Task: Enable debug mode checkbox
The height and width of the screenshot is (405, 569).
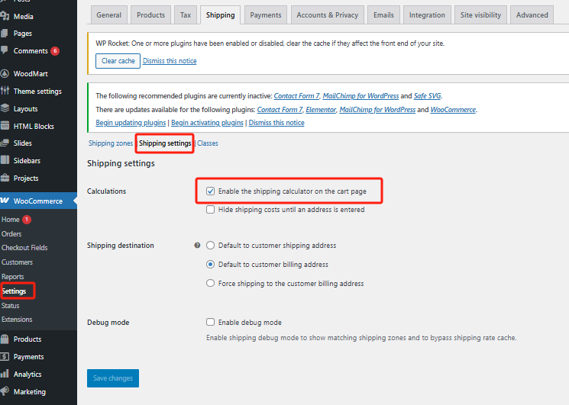Action: [210, 323]
